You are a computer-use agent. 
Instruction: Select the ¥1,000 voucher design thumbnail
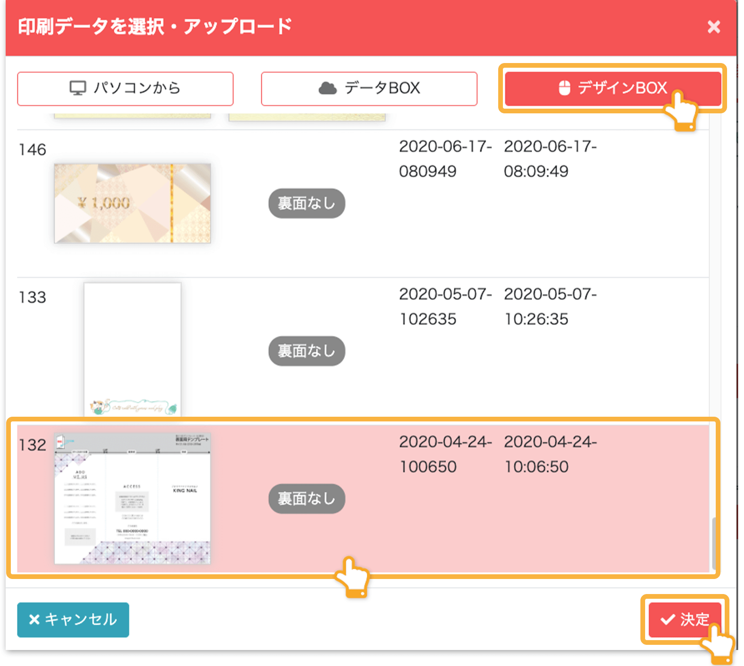coord(132,203)
